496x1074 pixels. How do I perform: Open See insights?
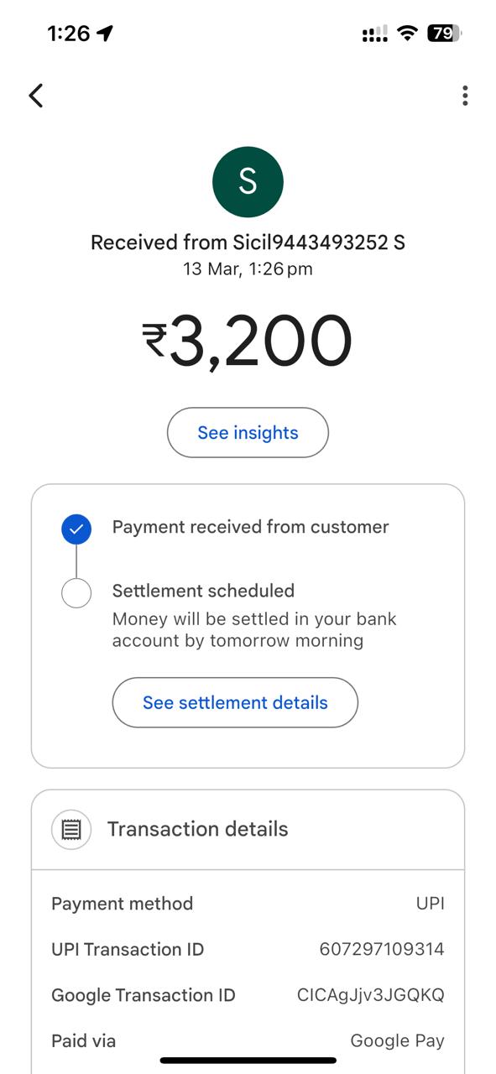coord(248,433)
